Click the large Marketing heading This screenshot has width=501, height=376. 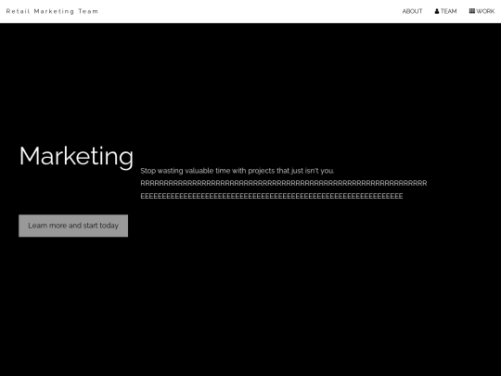pyautogui.click(x=76, y=156)
